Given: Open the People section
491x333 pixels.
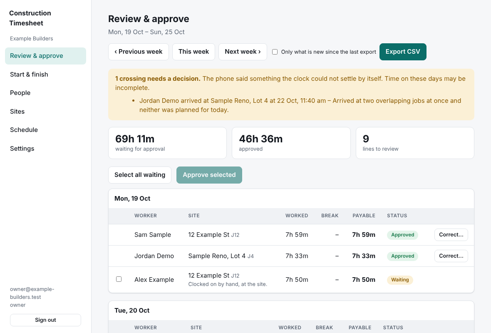Looking at the screenshot, I should [45, 93].
